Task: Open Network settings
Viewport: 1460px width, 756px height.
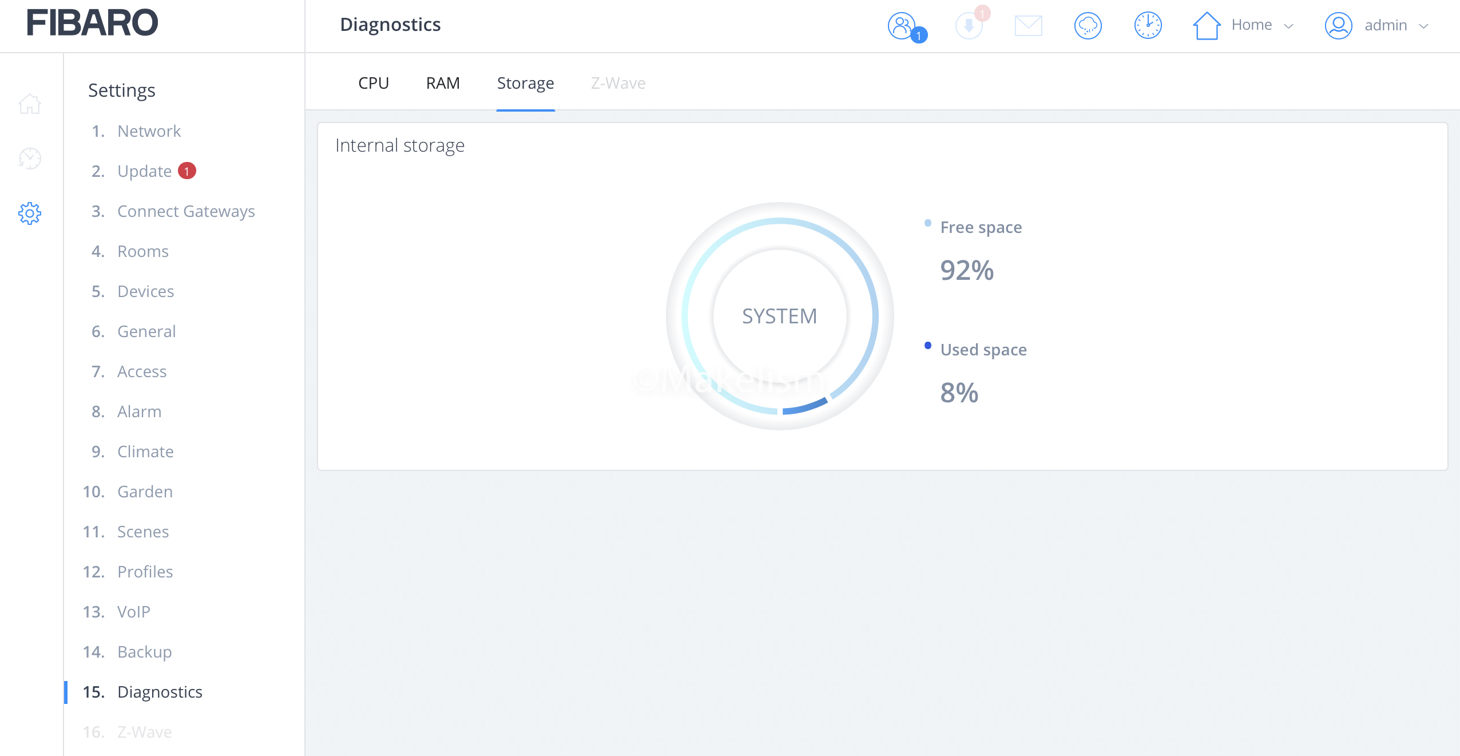Action: tap(149, 131)
